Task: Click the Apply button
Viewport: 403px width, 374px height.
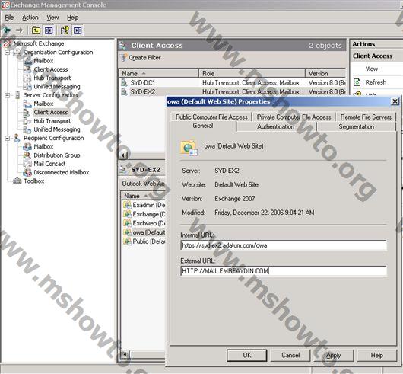Action: point(333,355)
